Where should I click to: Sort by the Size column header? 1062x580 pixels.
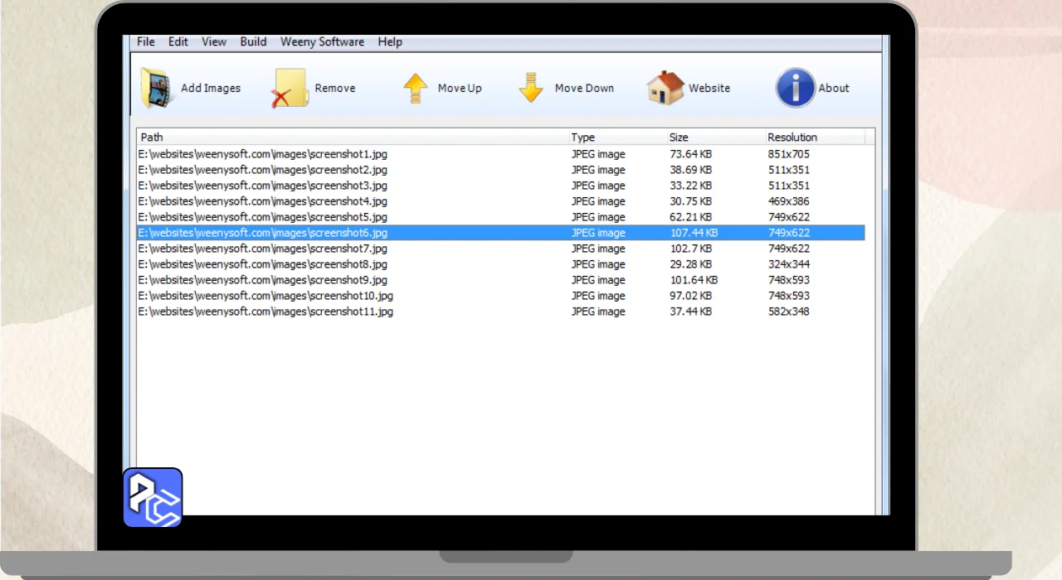click(716, 138)
